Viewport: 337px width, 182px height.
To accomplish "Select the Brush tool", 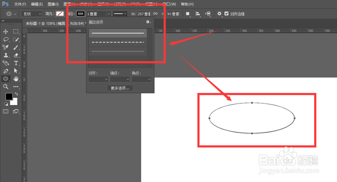I will (x=16, y=47).
